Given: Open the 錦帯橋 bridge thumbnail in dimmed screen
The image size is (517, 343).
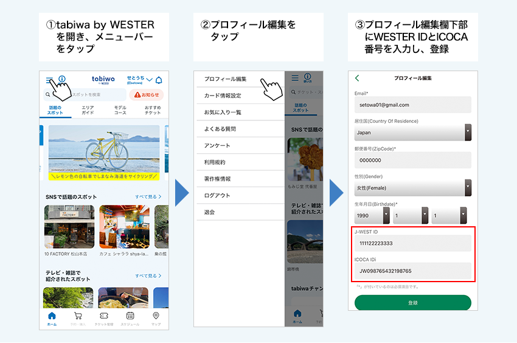Looking at the screenshot, I should (305, 242).
